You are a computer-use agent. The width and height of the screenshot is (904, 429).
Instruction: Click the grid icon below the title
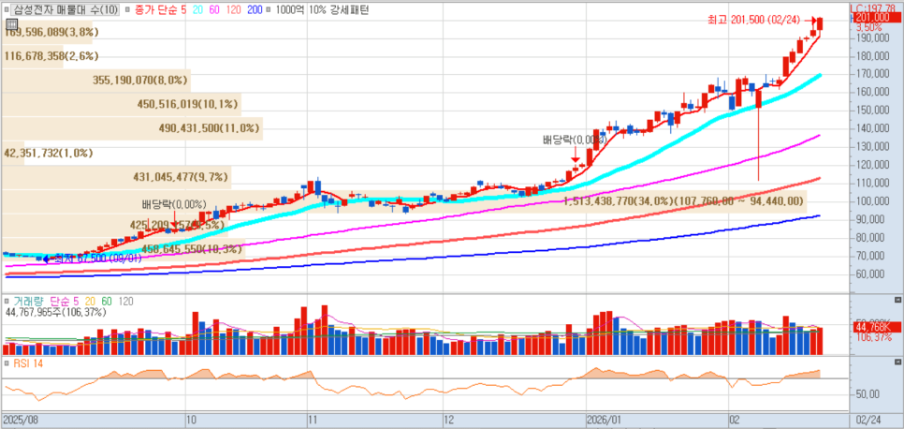tap(10, 24)
